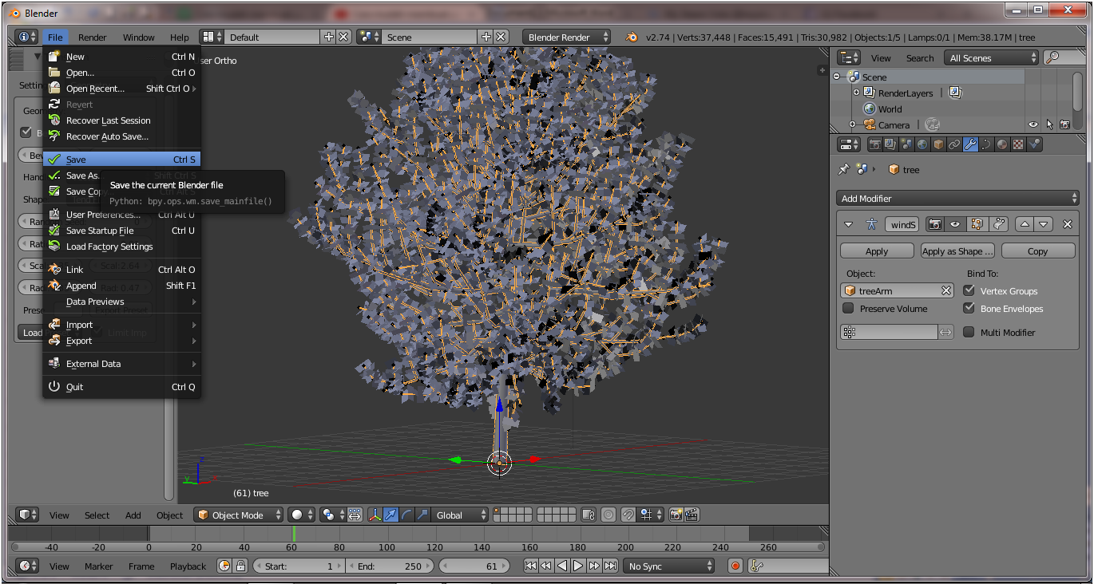Open the Render properties tab icon
Image resolution: width=1094 pixels, height=584 pixels.
pyautogui.click(x=875, y=144)
